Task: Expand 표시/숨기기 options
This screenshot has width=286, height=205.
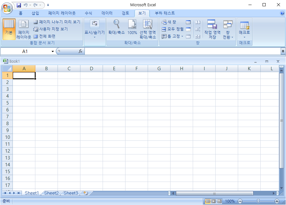Action: pos(94,29)
